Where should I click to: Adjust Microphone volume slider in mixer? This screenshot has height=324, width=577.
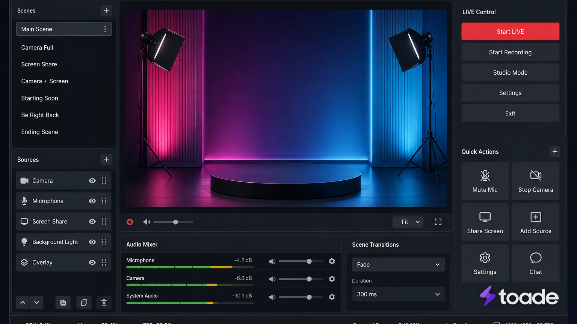click(301, 261)
